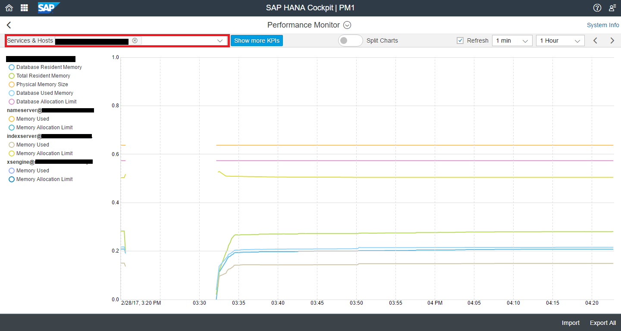
Task: Click the Import button in footer
Action: coord(571,323)
